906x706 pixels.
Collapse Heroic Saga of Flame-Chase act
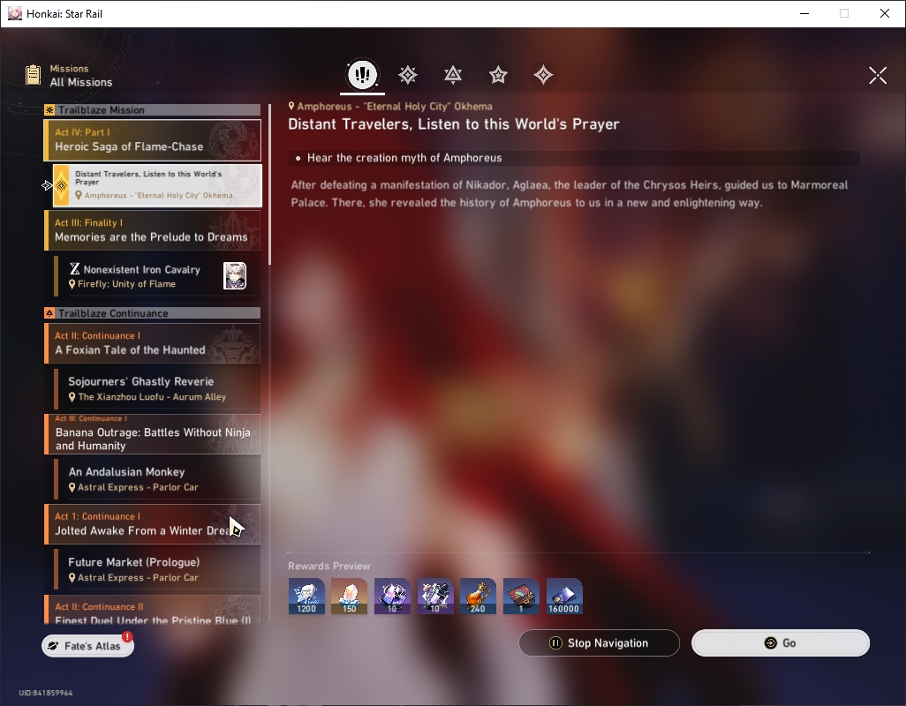click(153, 139)
